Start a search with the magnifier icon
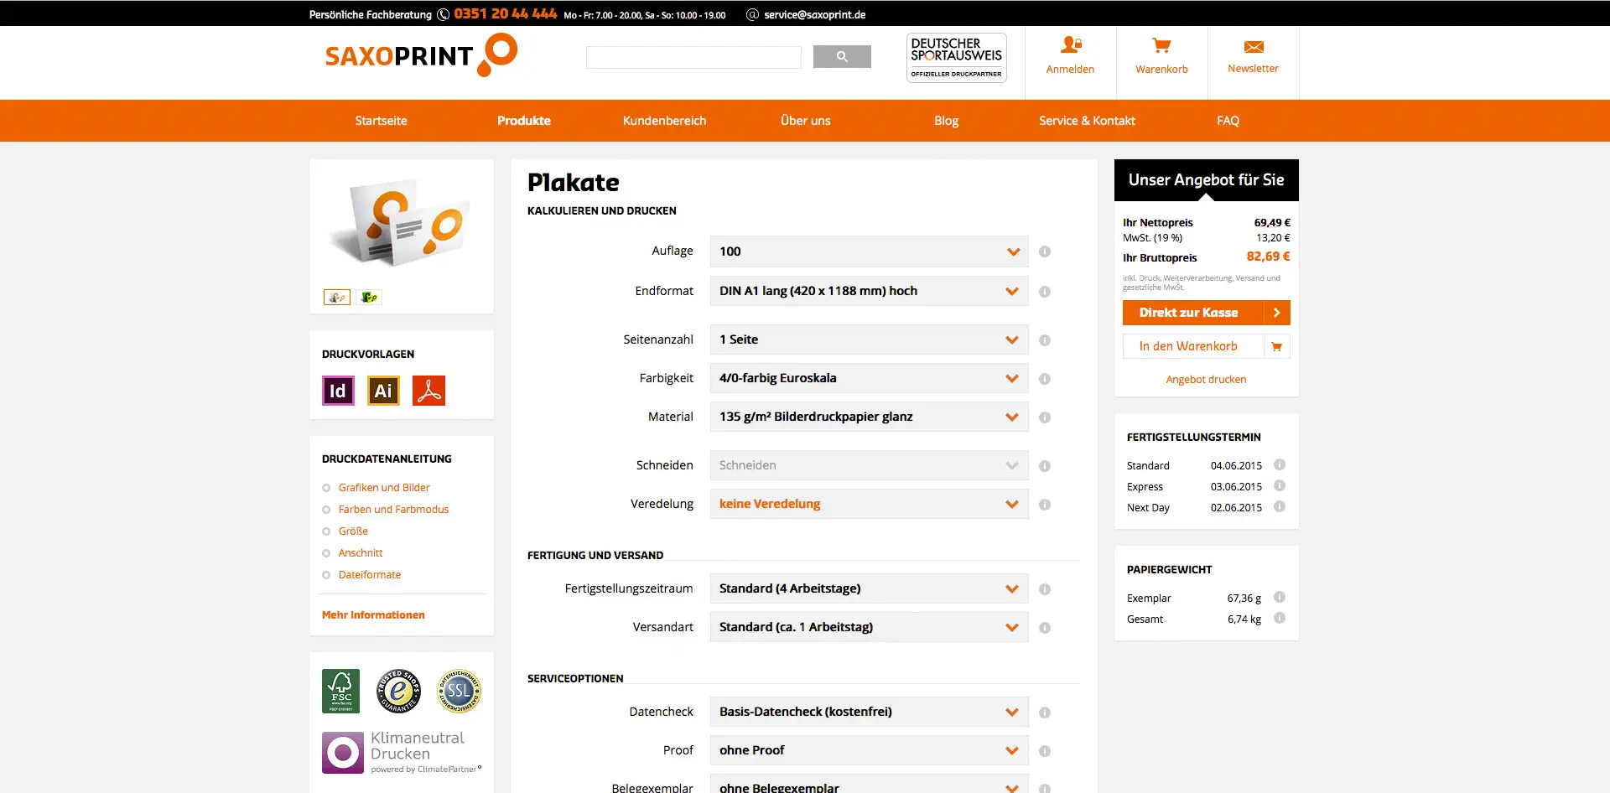The height and width of the screenshot is (793, 1610). coord(842,57)
